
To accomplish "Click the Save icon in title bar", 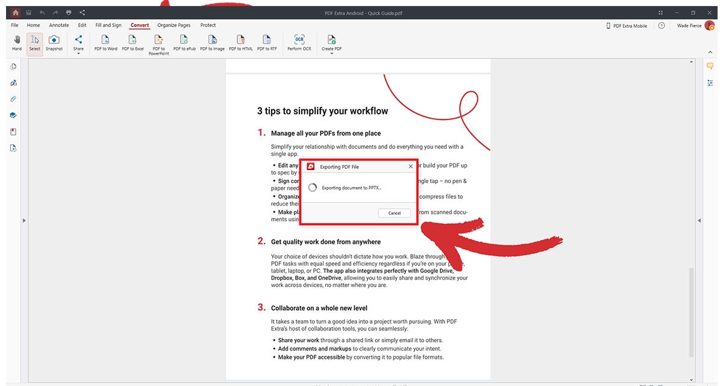I will [29, 12].
